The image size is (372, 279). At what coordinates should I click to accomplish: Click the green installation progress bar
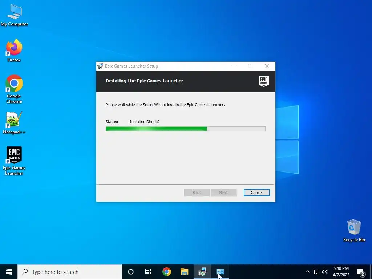185,129
